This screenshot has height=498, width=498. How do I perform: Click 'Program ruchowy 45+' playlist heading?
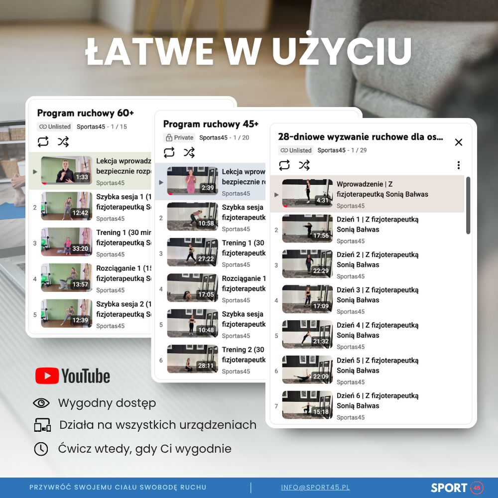click(x=211, y=124)
